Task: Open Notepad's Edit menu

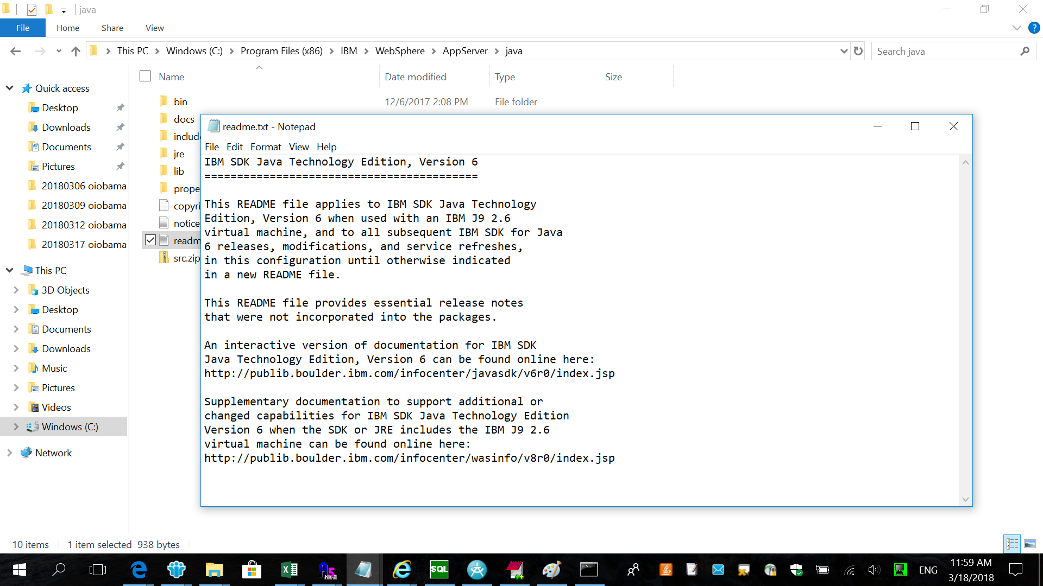Action: click(x=235, y=146)
